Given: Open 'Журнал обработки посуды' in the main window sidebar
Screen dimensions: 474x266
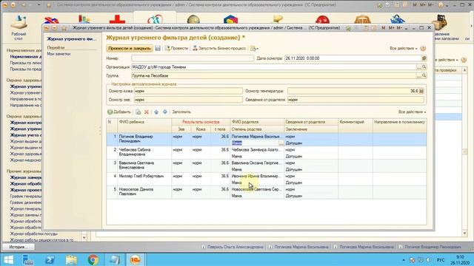Looking at the screenshot, I should (x=33, y=233).
